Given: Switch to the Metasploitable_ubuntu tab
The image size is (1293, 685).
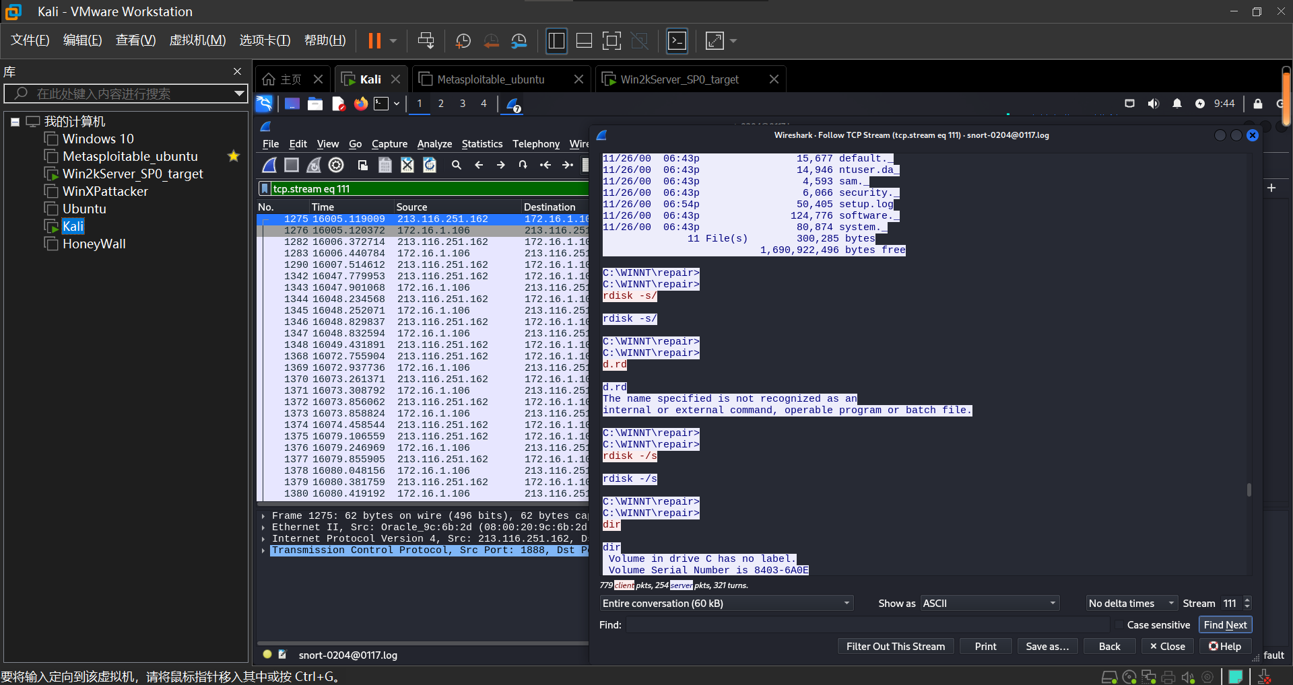Looking at the screenshot, I should (x=491, y=79).
